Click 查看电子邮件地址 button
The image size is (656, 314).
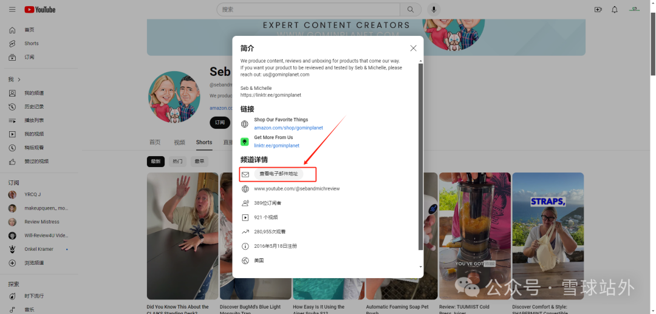click(x=279, y=174)
